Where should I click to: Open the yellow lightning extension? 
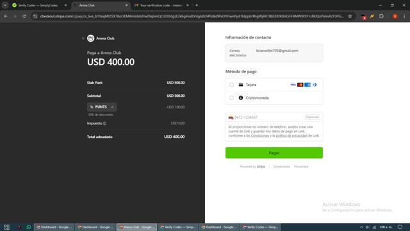(372, 16)
